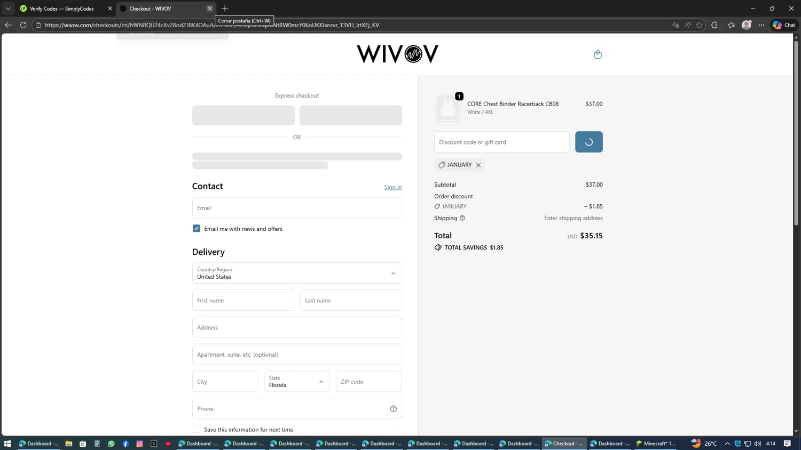
Task: Toggle Email me with news and offers
Action: click(x=197, y=229)
